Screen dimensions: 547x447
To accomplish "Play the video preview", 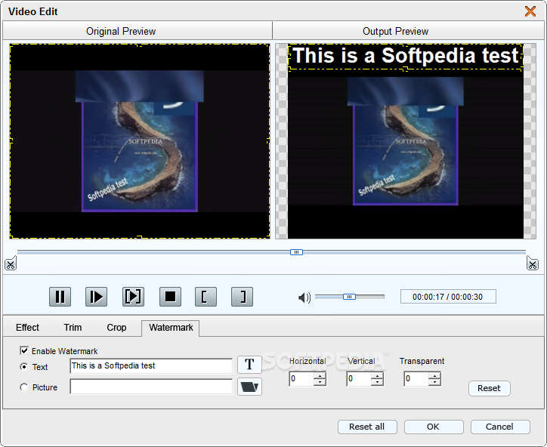I will point(96,297).
